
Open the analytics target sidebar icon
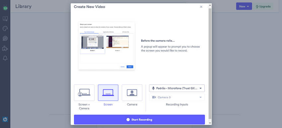click(x=5, y=39)
